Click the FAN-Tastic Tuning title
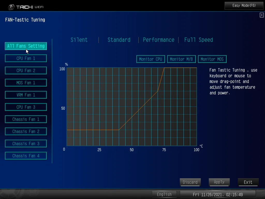The width and height of the screenshot is (265, 199). point(25,20)
